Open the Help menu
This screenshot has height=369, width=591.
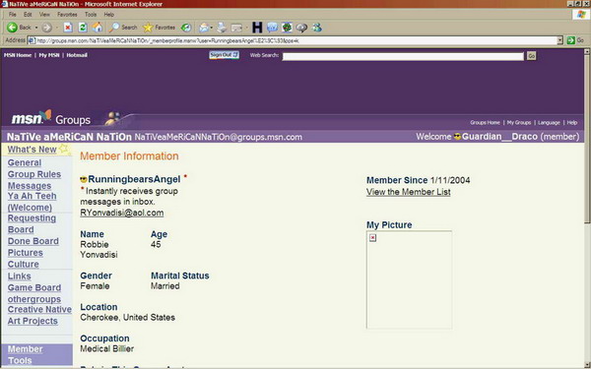pyautogui.click(x=109, y=15)
